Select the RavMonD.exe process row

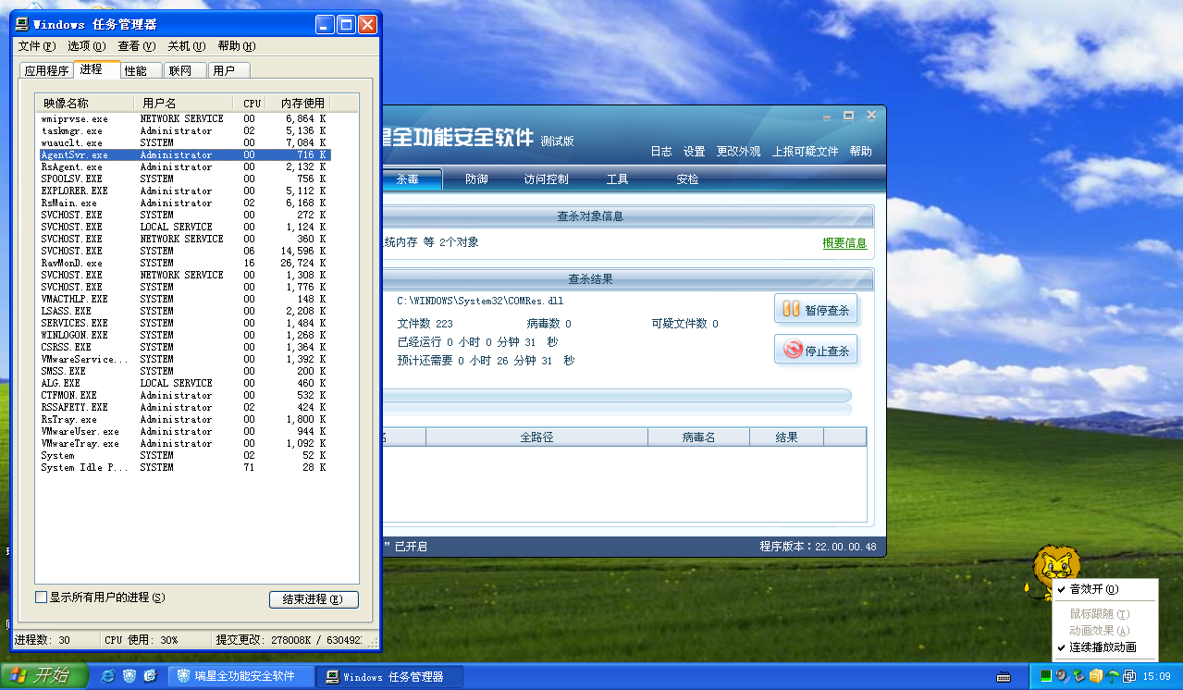183,263
